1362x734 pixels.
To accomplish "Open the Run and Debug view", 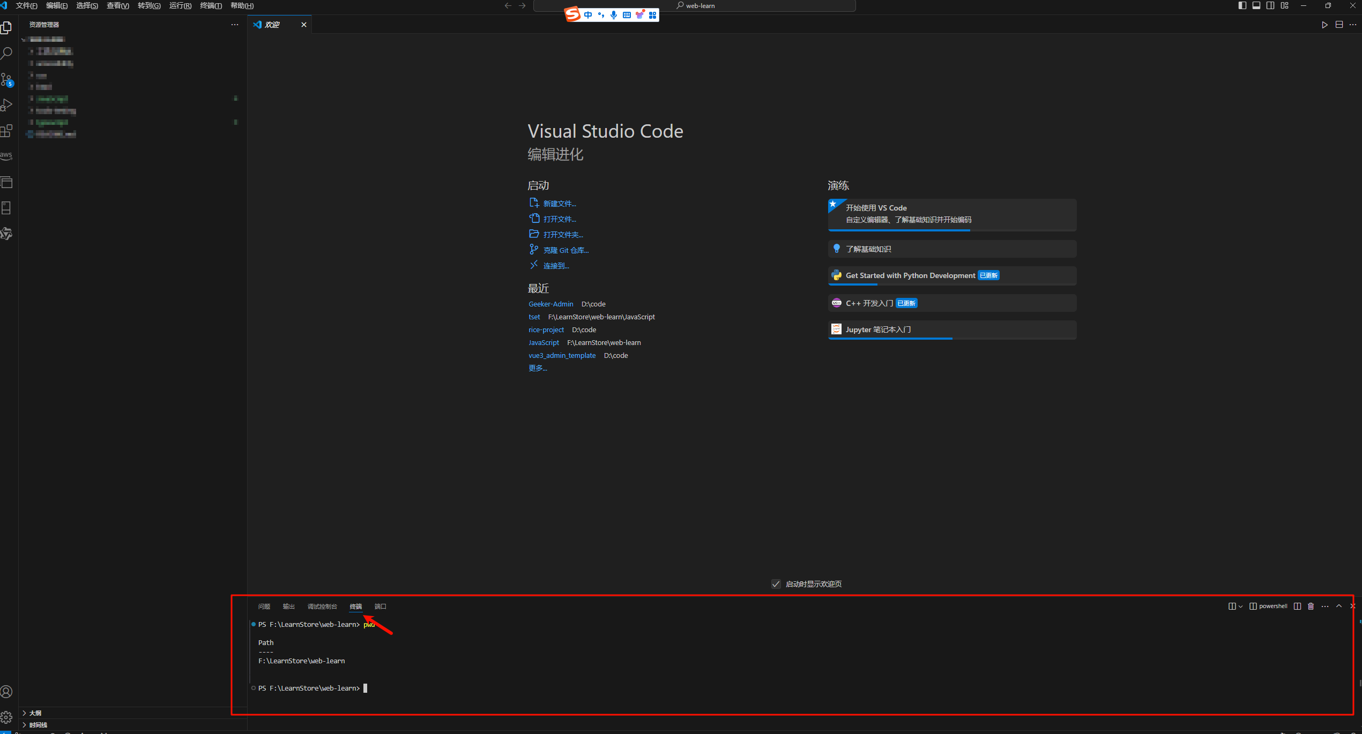I will pos(6,105).
